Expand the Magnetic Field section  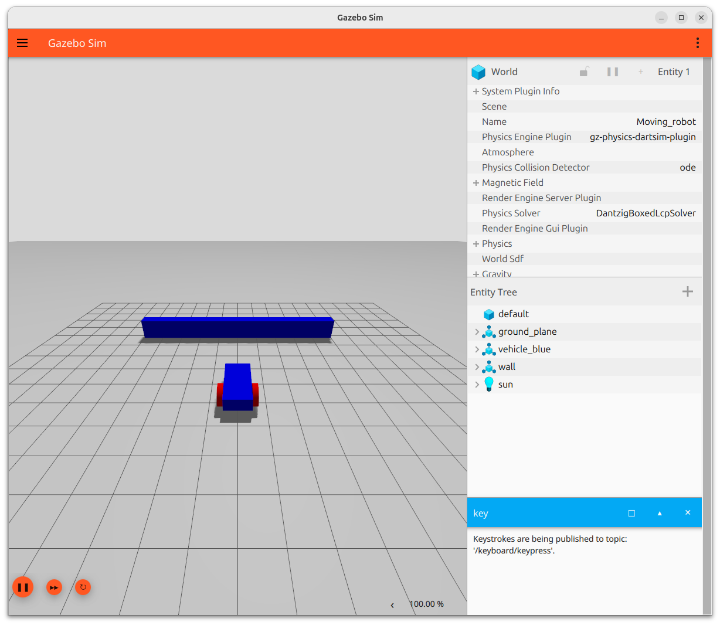tap(476, 183)
